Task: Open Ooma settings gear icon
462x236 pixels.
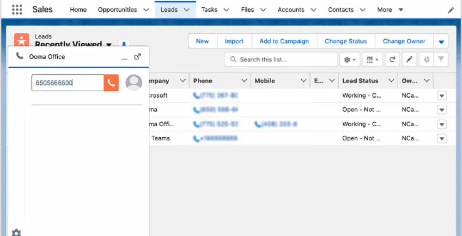Action: pos(16,232)
